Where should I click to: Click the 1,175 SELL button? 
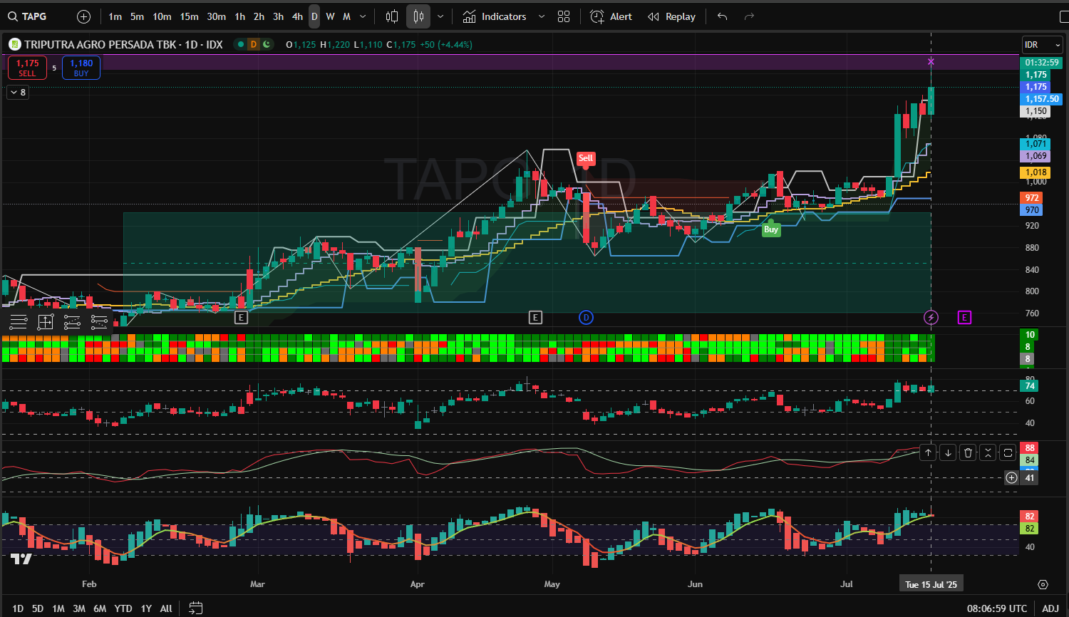click(27, 68)
